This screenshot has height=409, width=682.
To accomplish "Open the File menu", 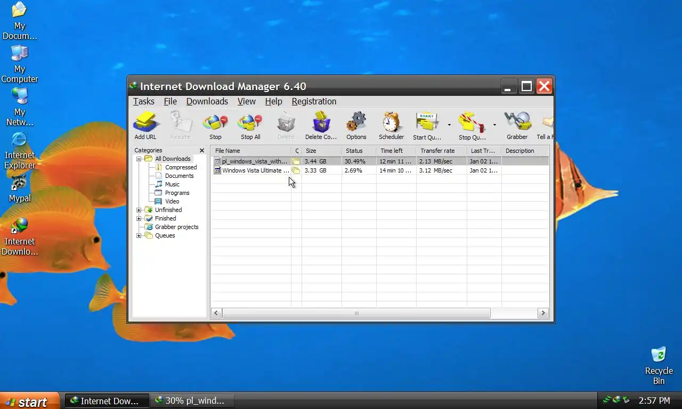I will click(170, 101).
